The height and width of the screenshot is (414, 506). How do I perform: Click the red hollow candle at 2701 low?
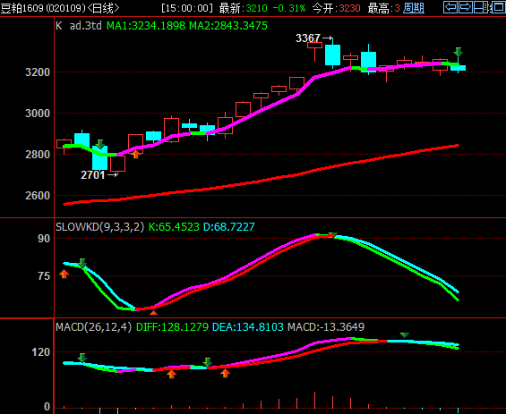tap(118, 164)
